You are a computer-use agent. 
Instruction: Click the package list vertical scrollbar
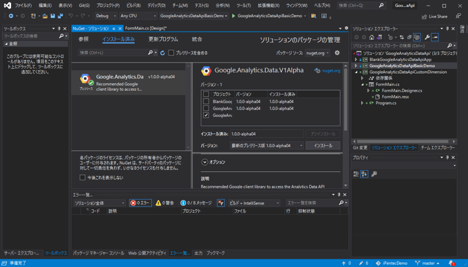188,107
